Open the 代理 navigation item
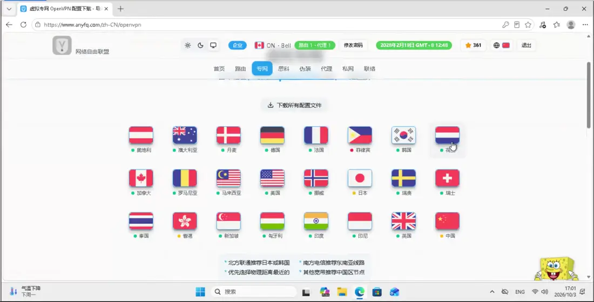 tap(327, 69)
